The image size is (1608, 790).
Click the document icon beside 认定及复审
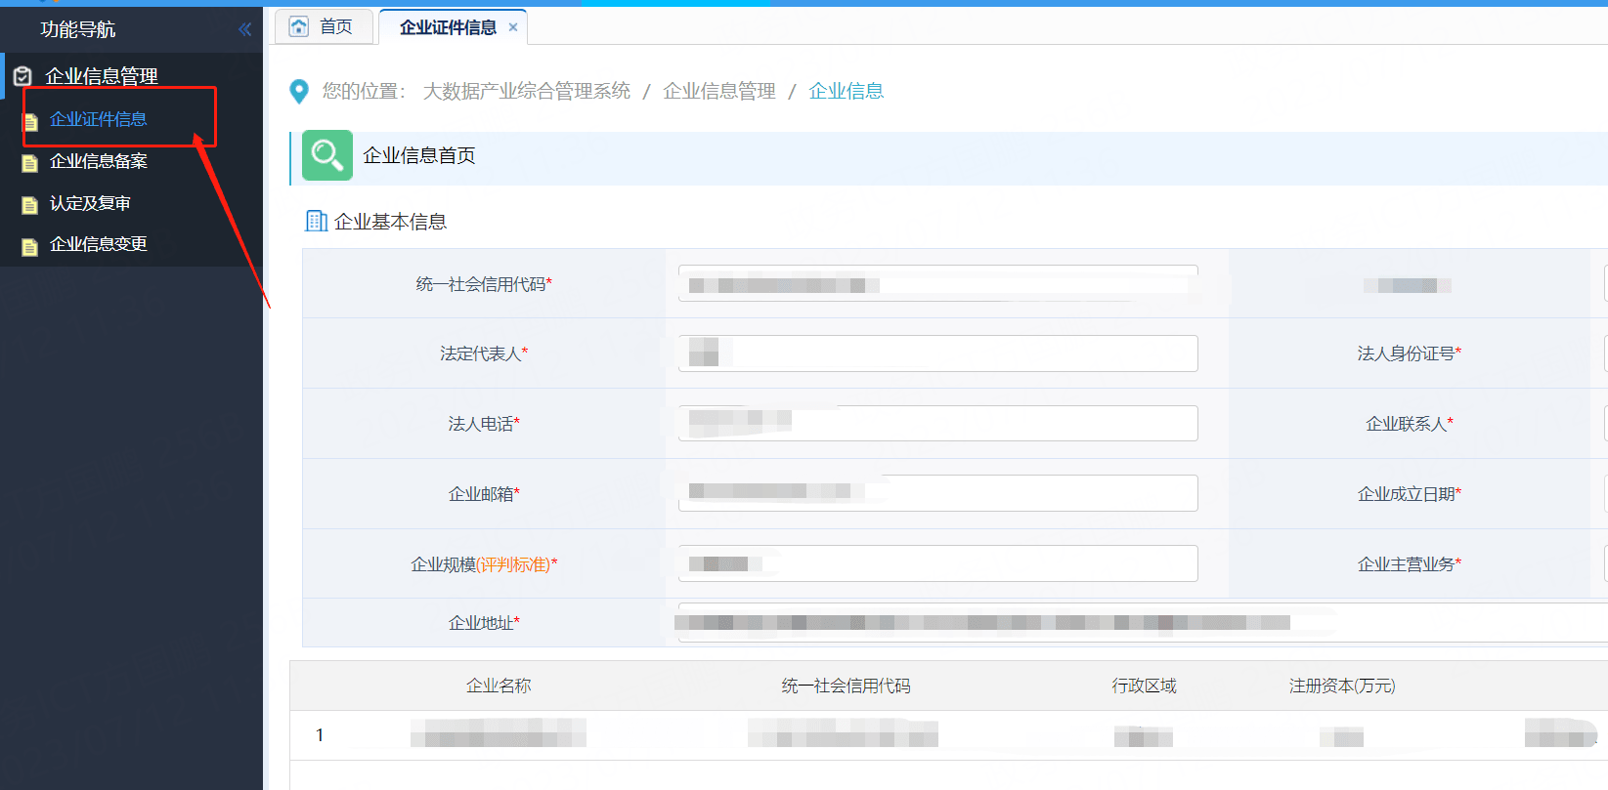tap(30, 204)
